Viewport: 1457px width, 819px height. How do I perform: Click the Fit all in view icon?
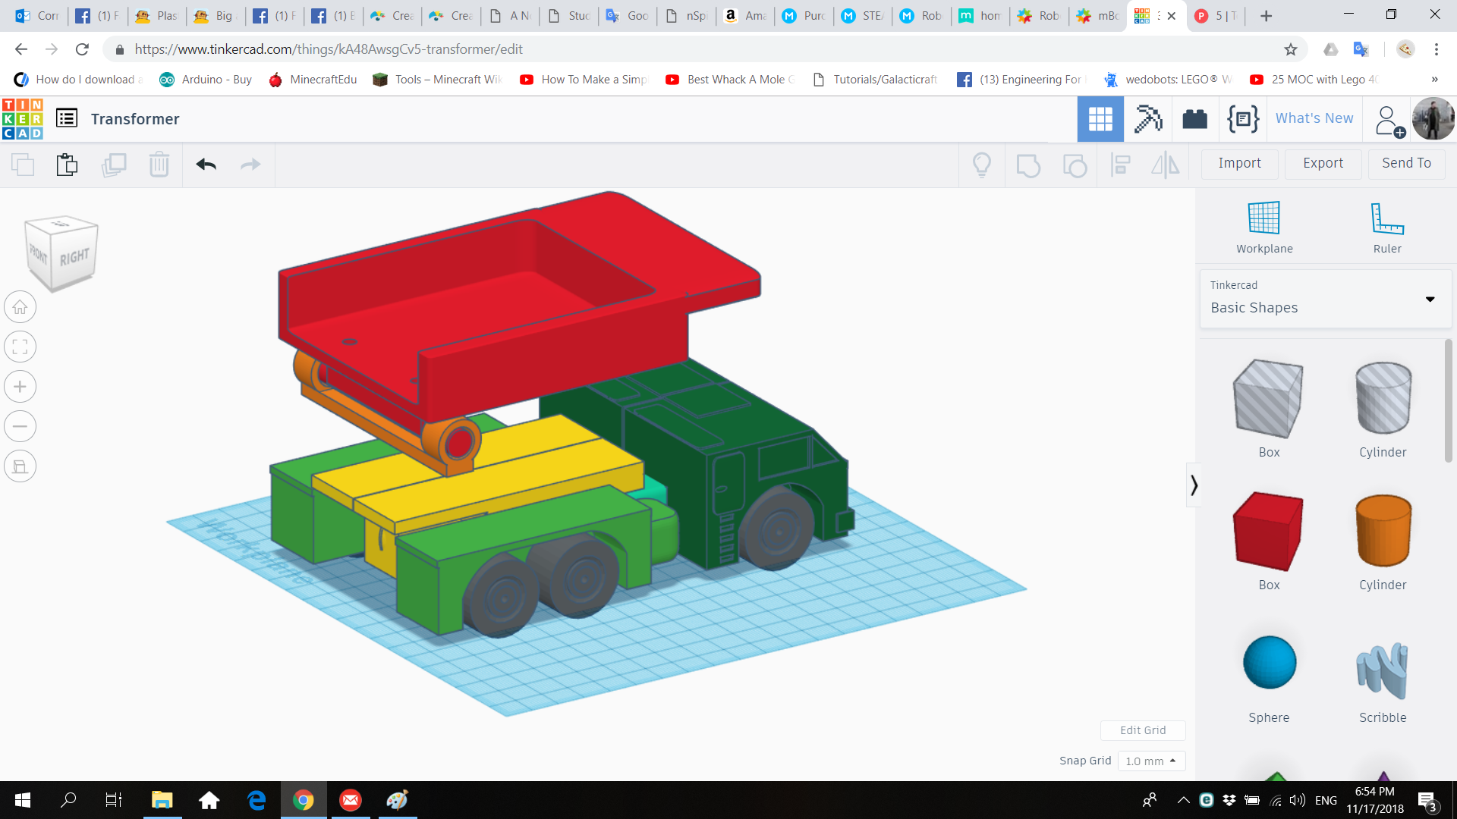click(x=20, y=347)
